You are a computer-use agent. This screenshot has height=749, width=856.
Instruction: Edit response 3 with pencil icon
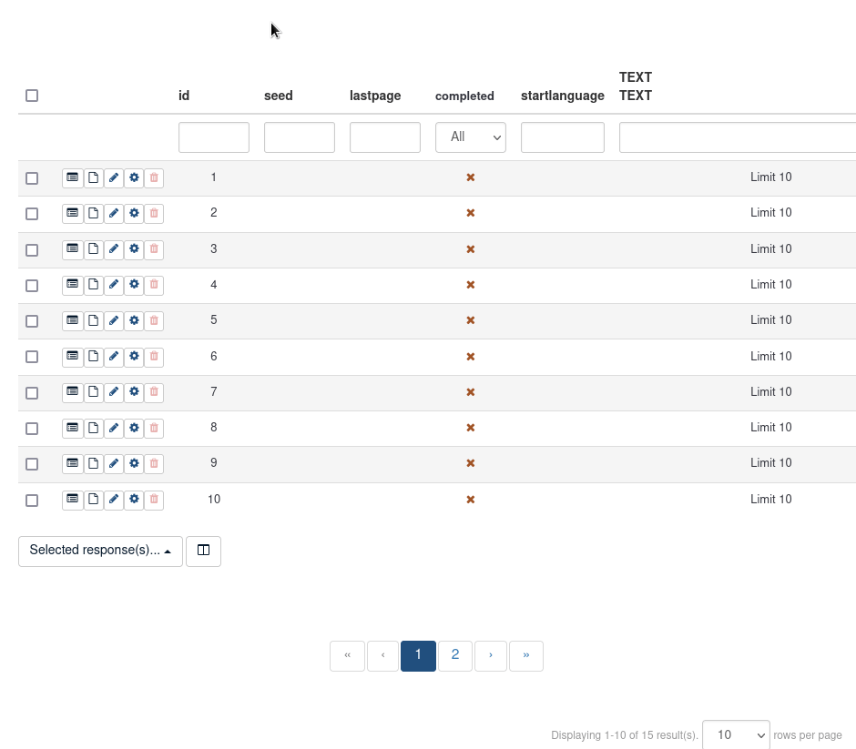click(x=114, y=249)
